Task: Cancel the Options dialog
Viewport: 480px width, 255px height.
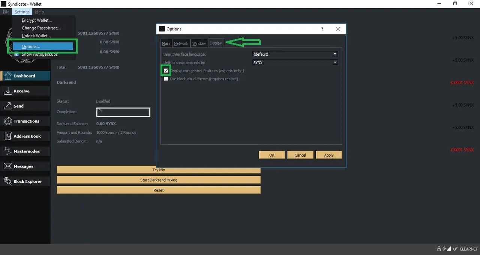Action: (300, 155)
